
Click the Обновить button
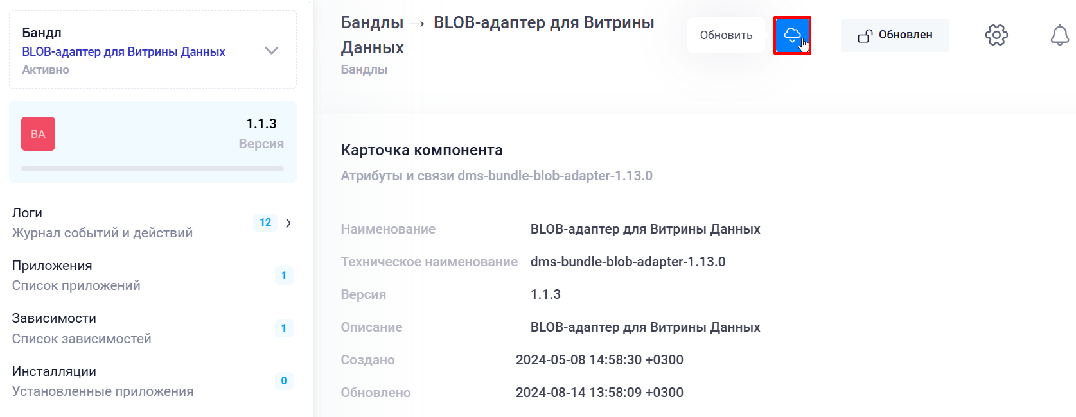tap(726, 35)
